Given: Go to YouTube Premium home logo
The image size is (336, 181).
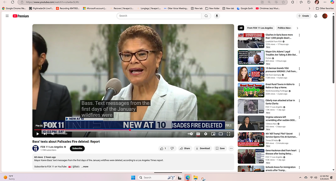Looking at the screenshot, I should pyautogui.click(x=21, y=16).
